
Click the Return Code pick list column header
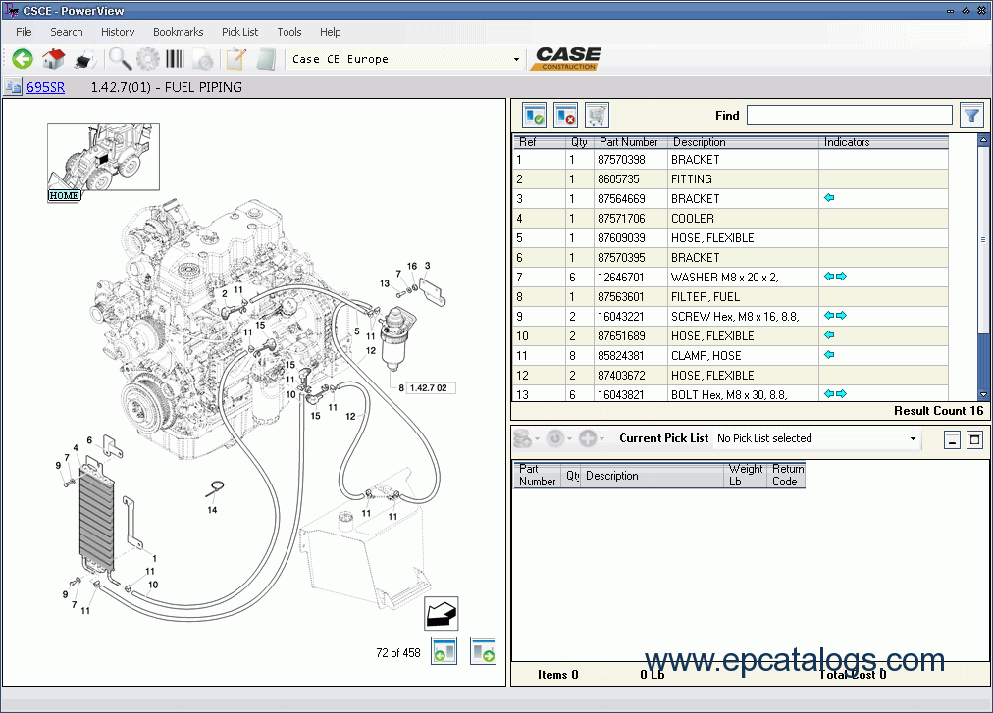[787, 475]
